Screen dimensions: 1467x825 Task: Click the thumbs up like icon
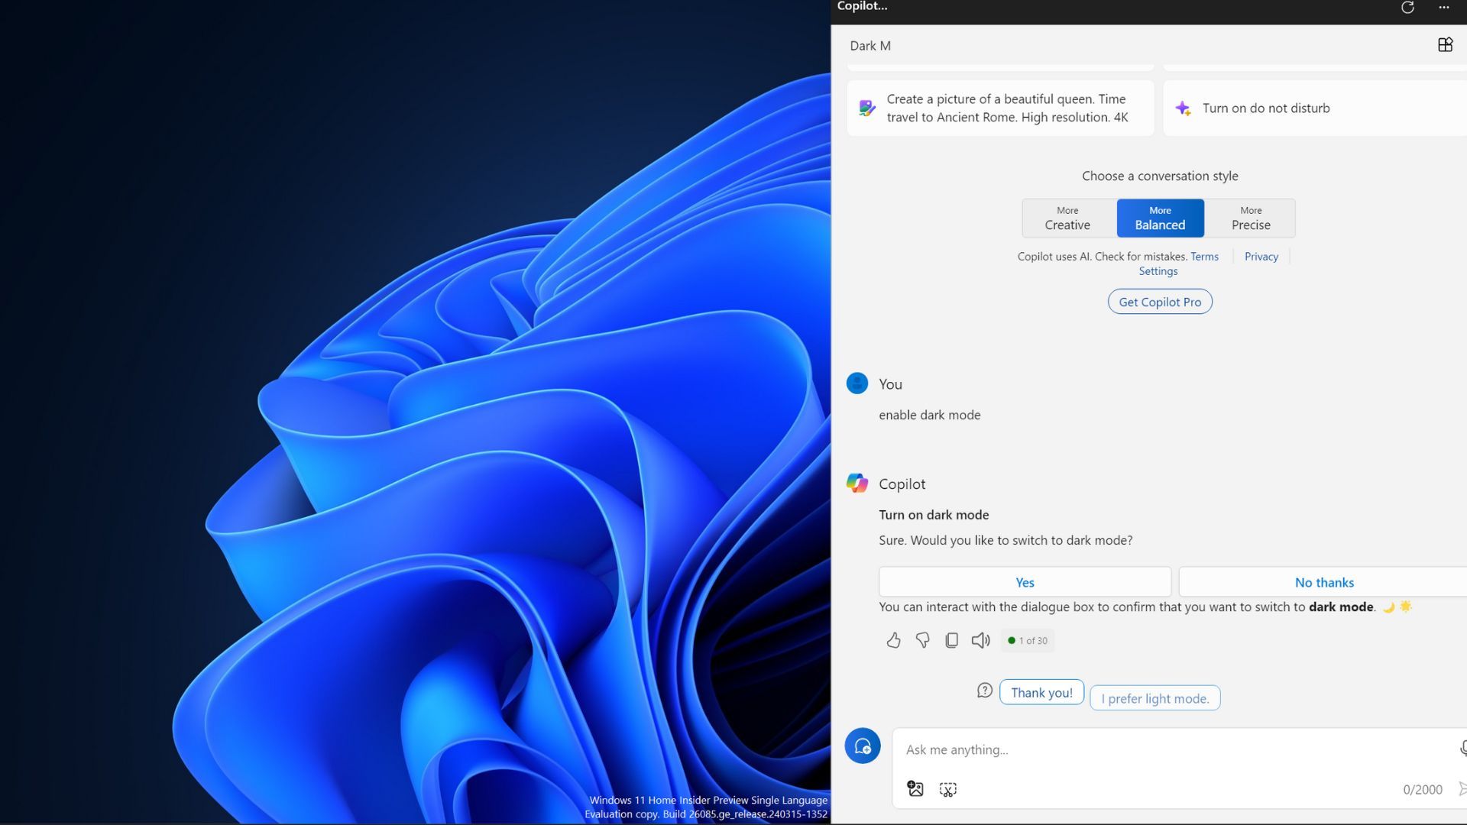[893, 640]
